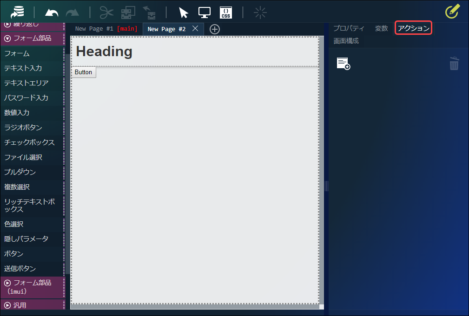
Task: Select the テキスト入力 component
Action: point(32,68)
